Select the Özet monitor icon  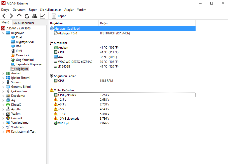point(13,37)
